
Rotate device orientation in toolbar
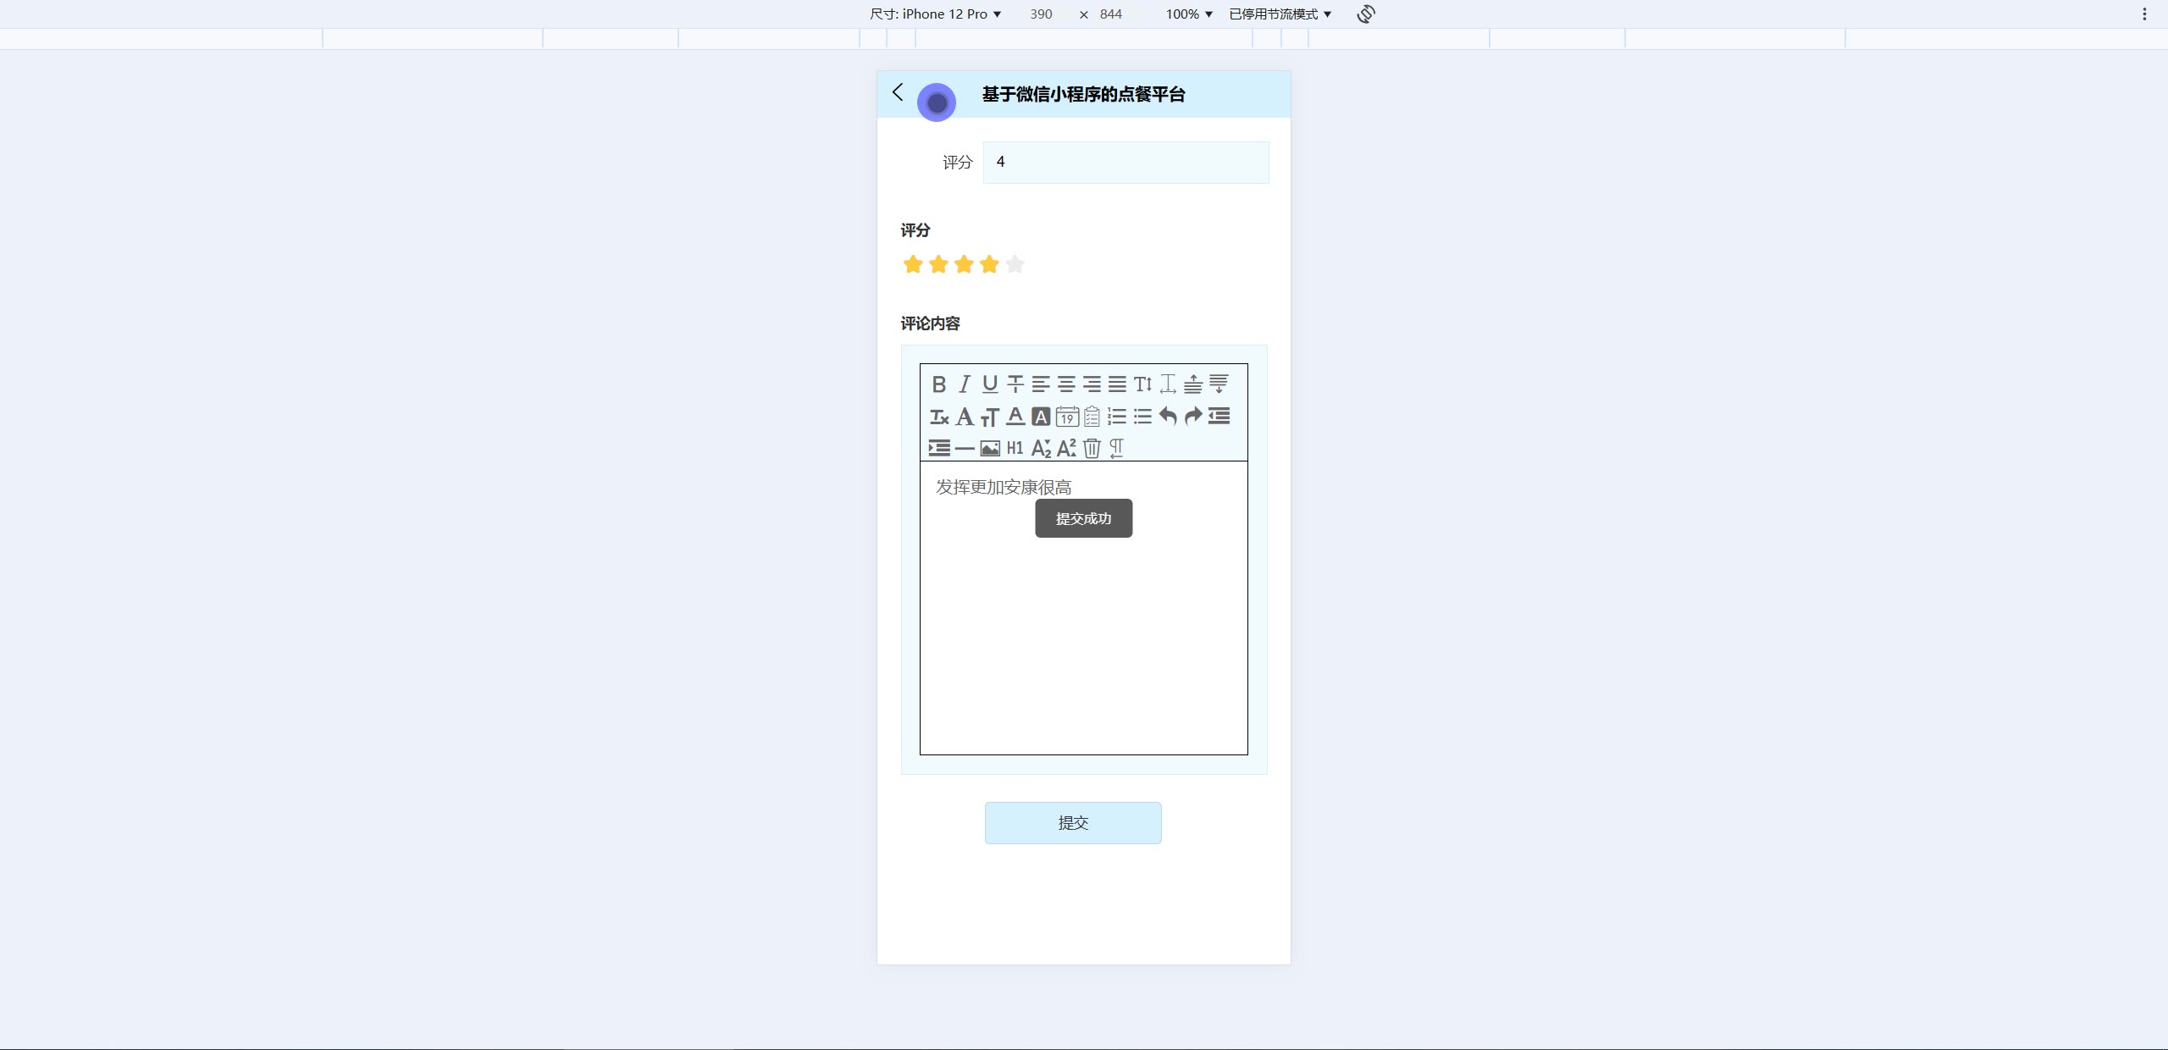1365,14
